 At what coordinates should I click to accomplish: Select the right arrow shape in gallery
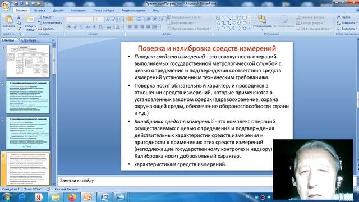click(x=234, y=23)
